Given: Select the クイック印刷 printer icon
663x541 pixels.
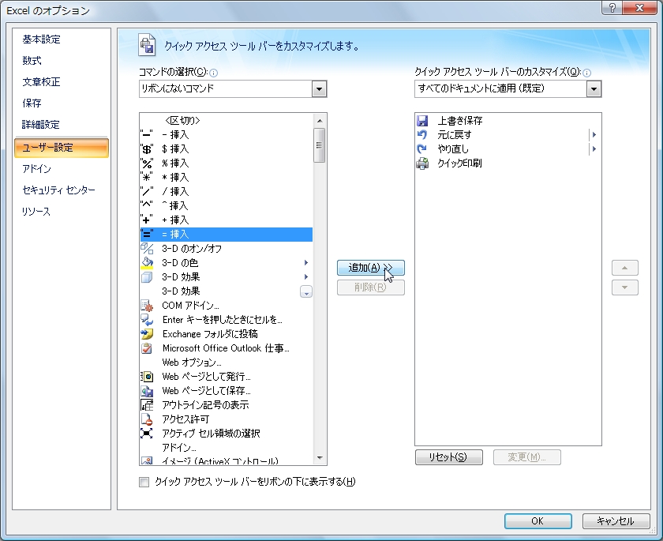Looking at the screenshot, I should [x=422, y=163].
